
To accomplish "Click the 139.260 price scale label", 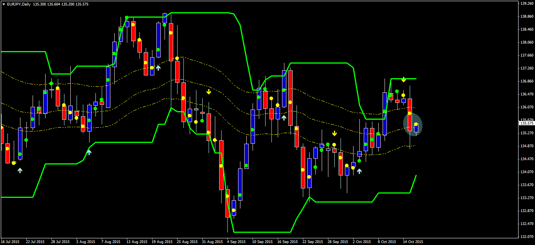I will pyautogui.click(x=526, y=4).
